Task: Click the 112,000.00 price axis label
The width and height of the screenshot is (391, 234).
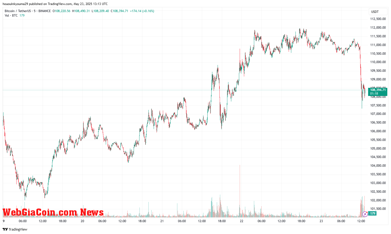Action: tap(378, 28)
